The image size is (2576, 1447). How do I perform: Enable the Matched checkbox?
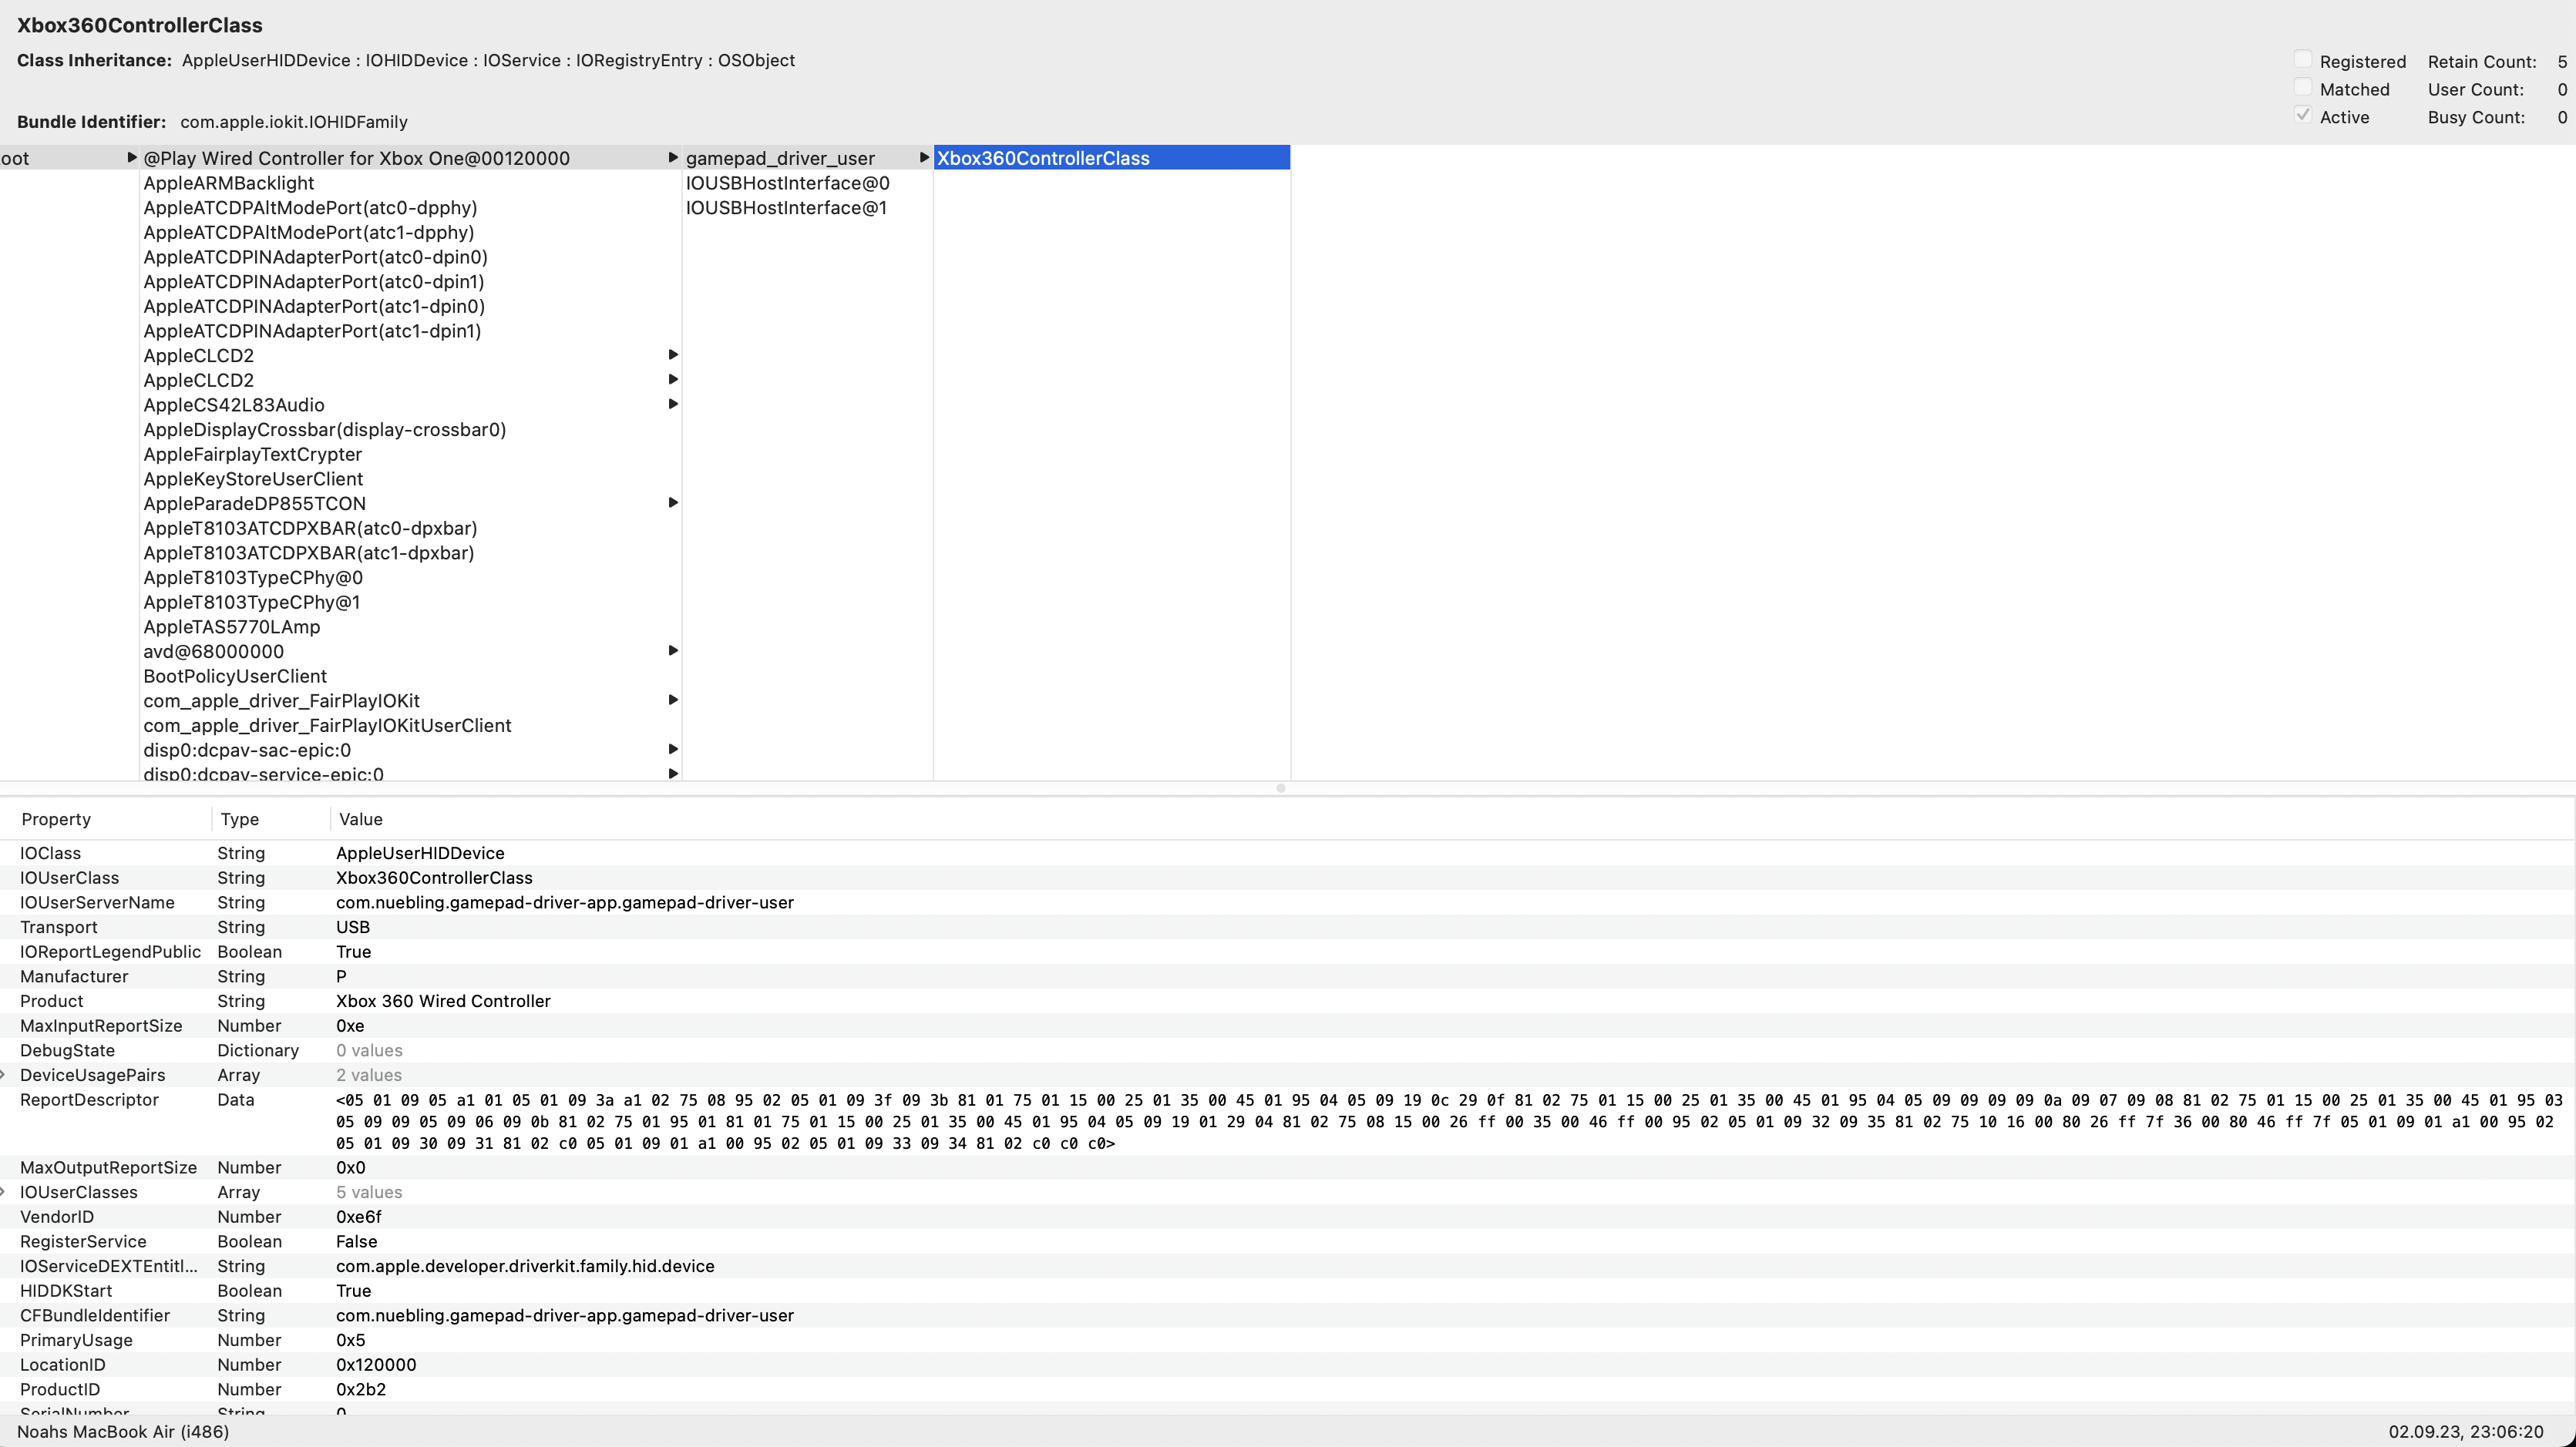coord(2303,89)
